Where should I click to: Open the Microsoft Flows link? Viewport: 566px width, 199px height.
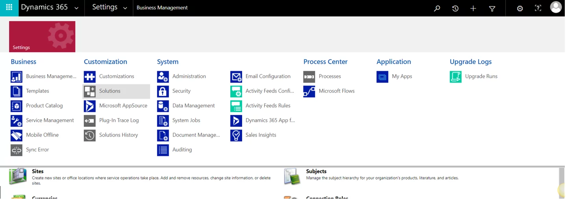point(336,91)
